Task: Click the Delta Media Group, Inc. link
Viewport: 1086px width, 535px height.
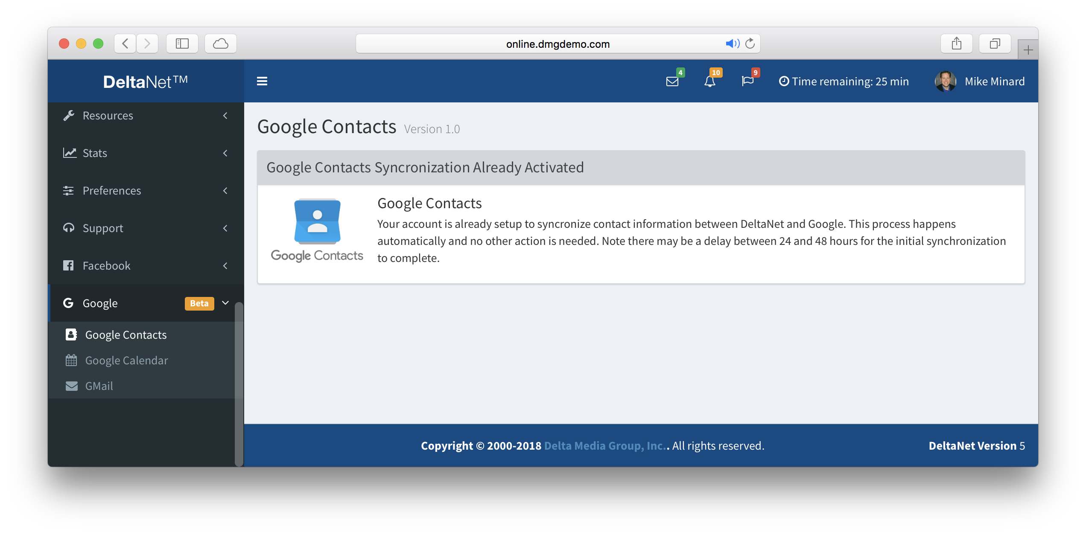Action: click(x=605, y=445)
